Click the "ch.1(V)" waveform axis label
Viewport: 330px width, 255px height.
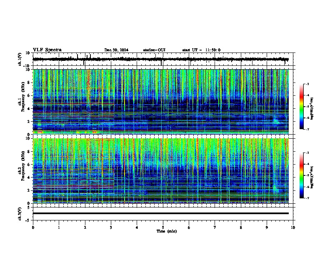(20, 59)
